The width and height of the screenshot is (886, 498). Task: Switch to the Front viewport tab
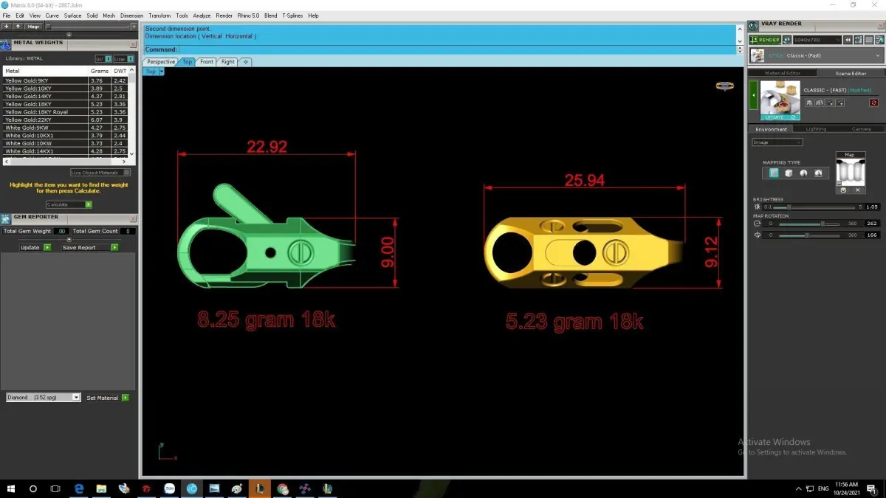(207, 62)
